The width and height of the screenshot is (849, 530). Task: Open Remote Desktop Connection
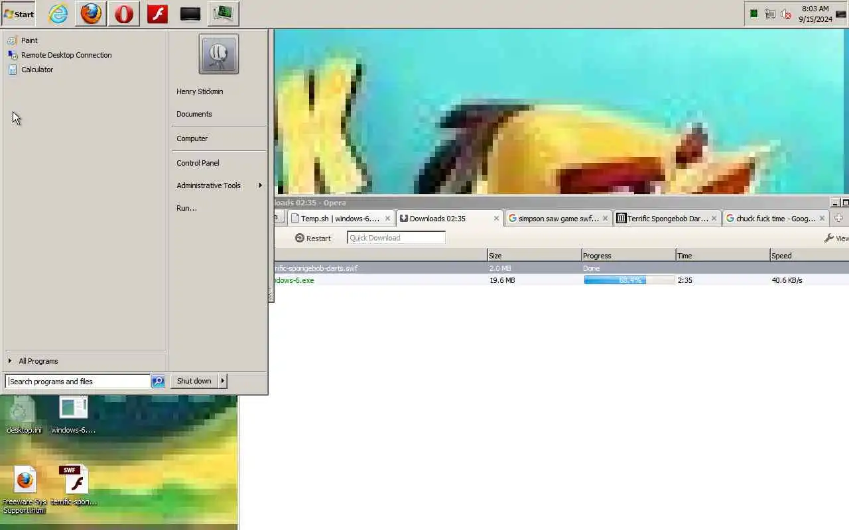[x=66, y=55]
